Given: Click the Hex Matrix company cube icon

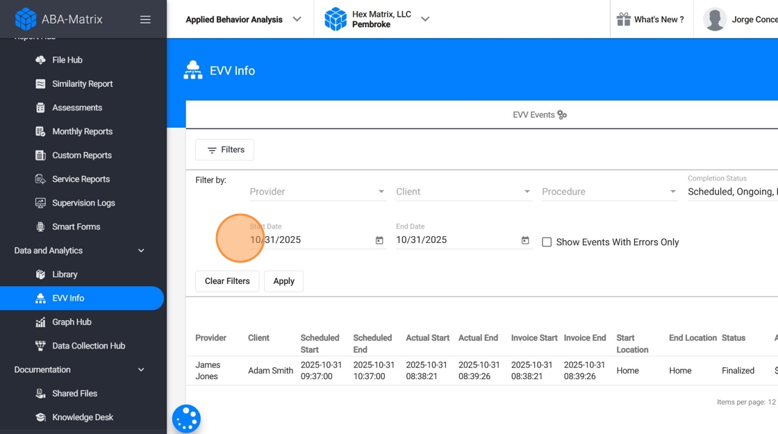Looking at the screenshot, I should click(336, 19).
